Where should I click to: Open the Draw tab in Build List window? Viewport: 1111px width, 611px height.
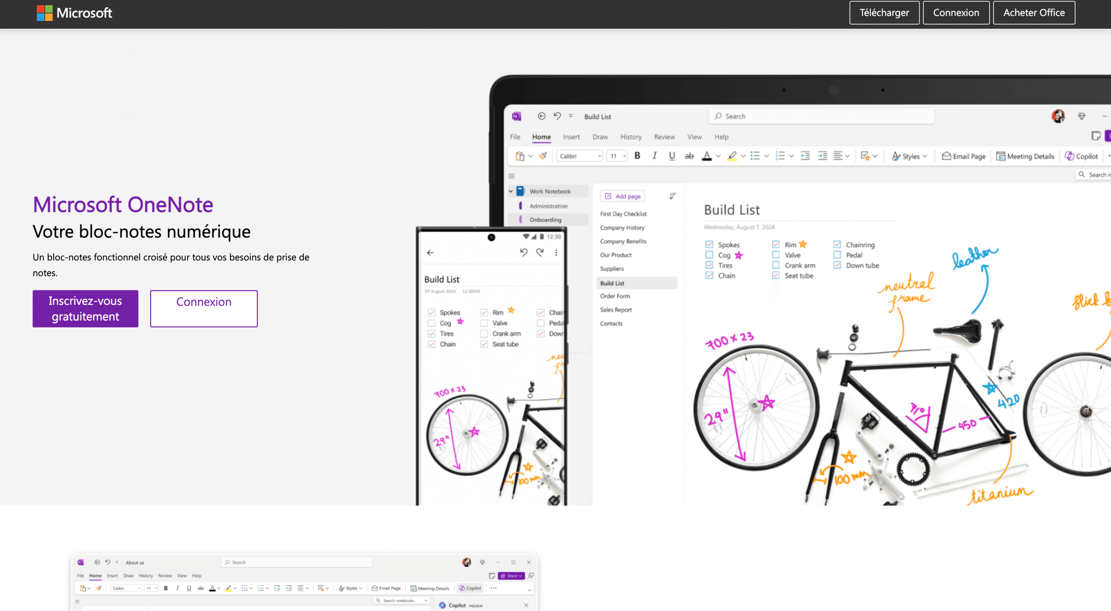tap(600, 137)
